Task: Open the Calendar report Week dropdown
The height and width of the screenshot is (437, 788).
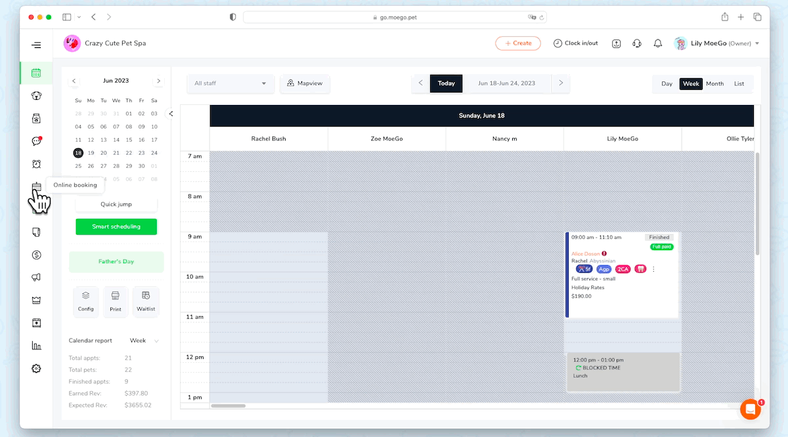Action: coord(145,341)
